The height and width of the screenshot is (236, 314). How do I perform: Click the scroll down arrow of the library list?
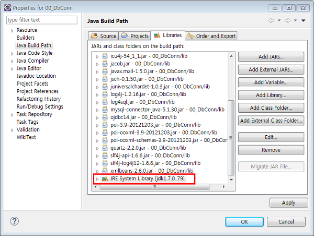pos(231,180)
